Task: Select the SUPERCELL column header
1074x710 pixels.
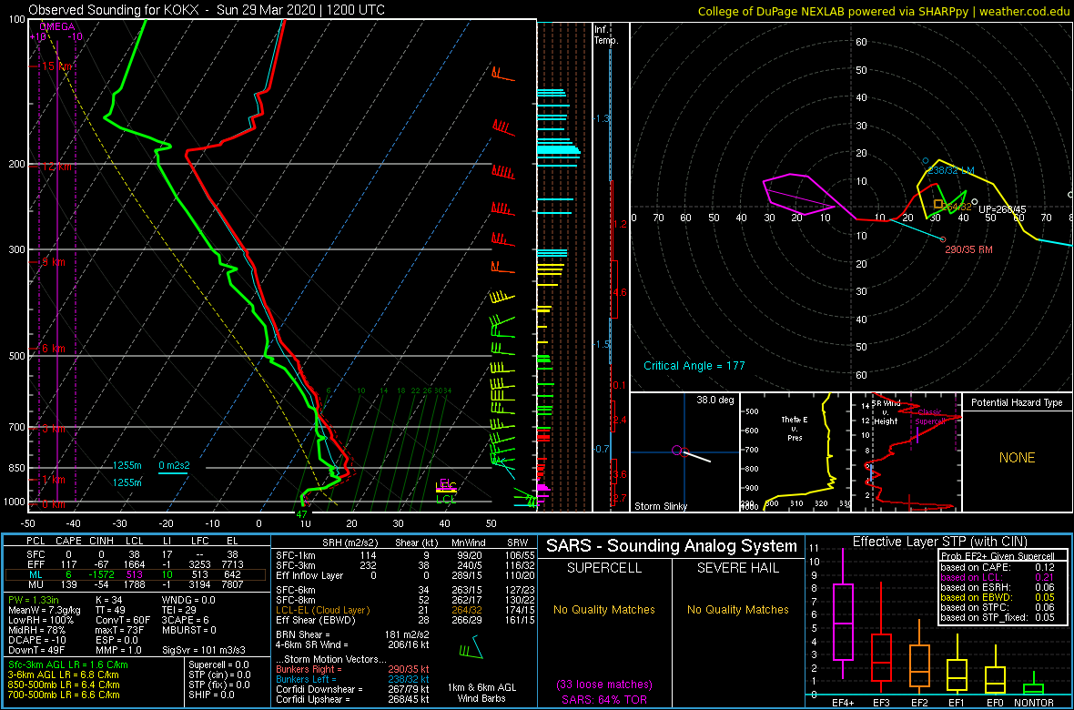Action: tap(605, 568)
